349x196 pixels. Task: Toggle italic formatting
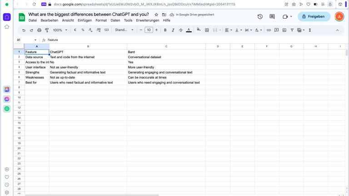click(x=173, y=30)
